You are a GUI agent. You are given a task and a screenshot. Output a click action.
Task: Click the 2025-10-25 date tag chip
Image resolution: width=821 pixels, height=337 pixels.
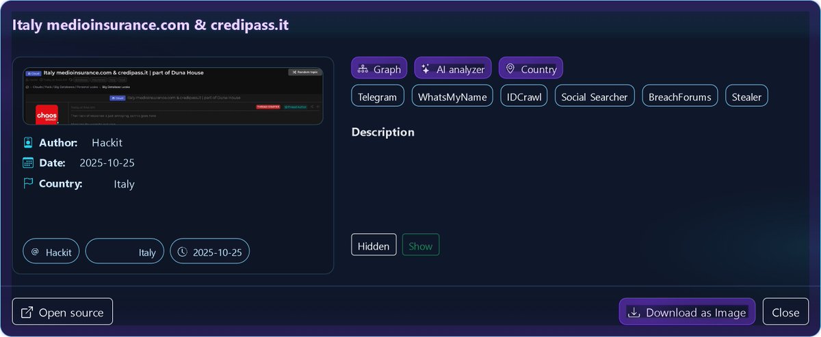(210, 252)
